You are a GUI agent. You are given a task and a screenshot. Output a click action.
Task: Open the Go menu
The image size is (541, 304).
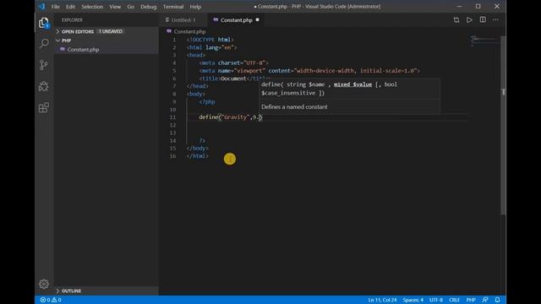pos(130,7)
